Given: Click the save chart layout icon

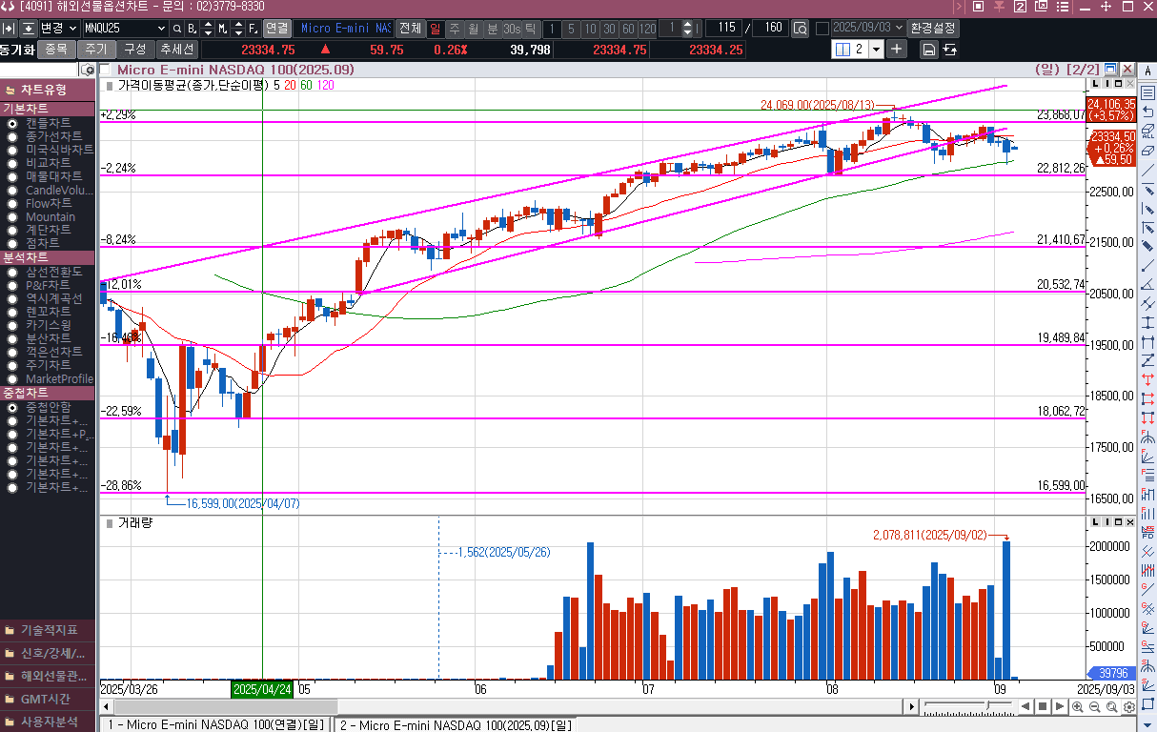Looking at the screenshot, I should [928, 50].
